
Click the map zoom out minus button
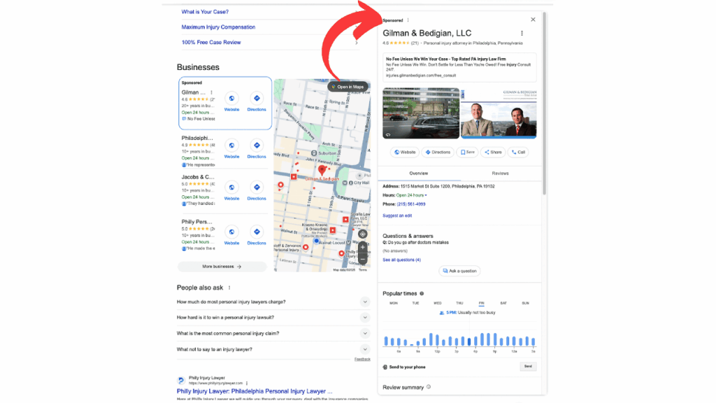pos(362,260)
